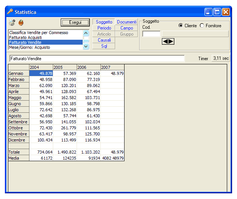Click the Novembre row header

pos(18,134)
